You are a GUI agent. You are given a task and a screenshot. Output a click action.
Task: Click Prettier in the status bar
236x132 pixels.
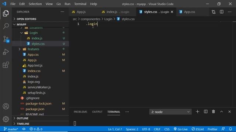[x=212, y=129]
